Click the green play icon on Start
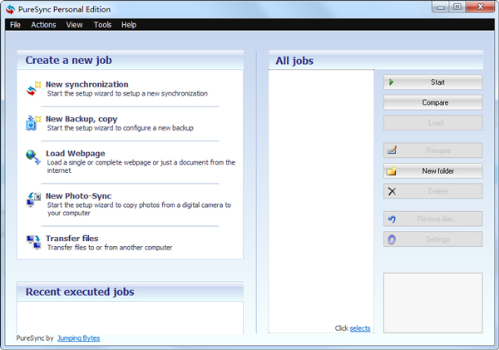Image resolution: width=499 pixels, height=350 pixels. point(391,82)
